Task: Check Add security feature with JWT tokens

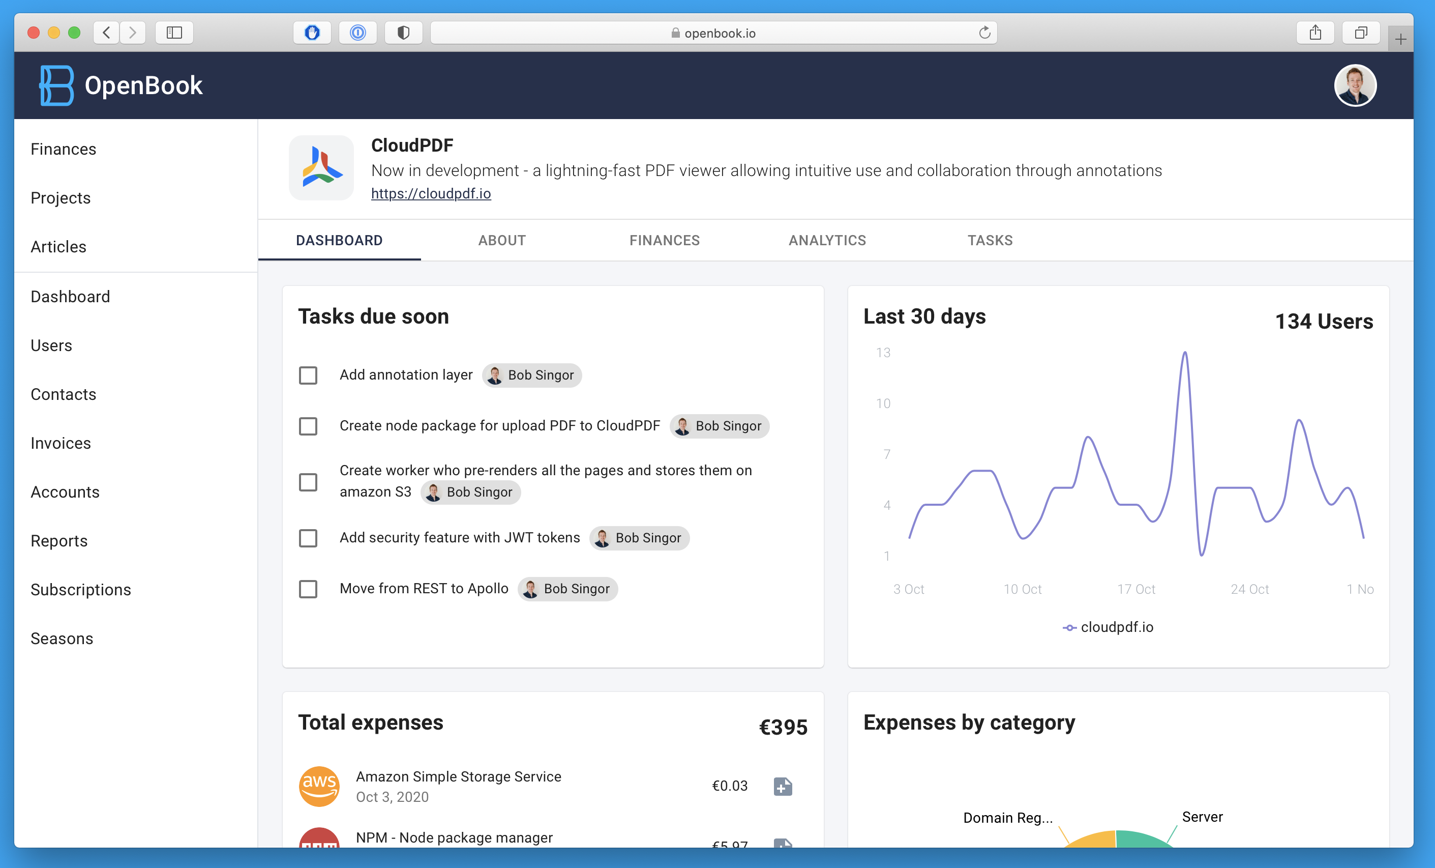Action: [308, 538]
